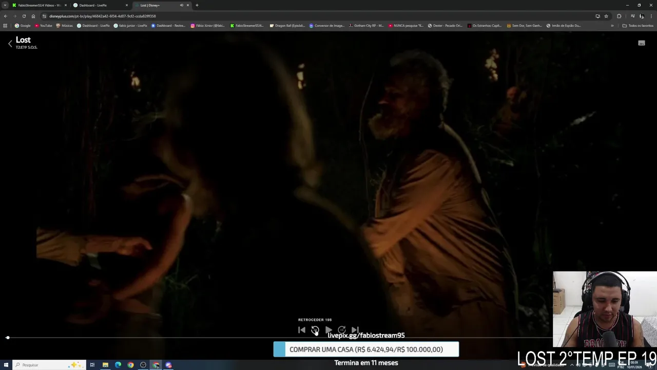Viewport: 657px width, 370px height.
Task: Open the NUNCA pesquise bookmark
Action: point(406,26)
